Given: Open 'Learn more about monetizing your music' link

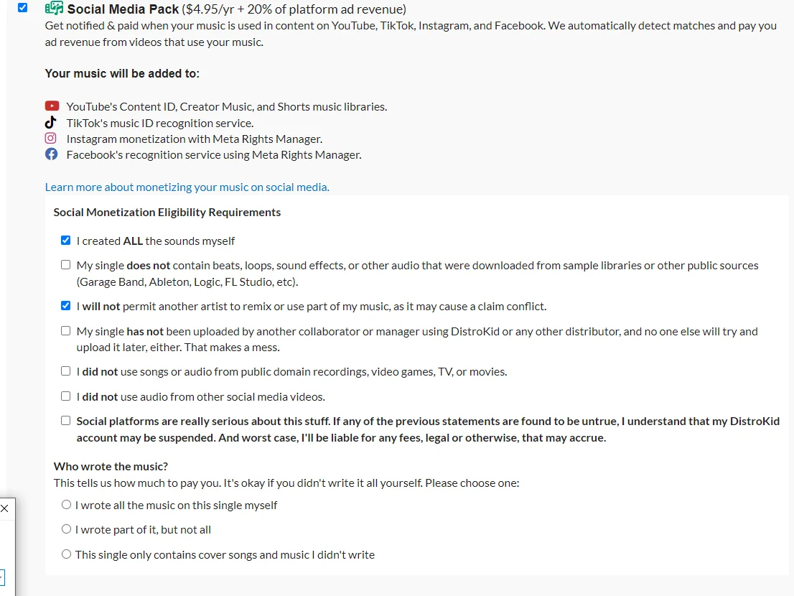Looking at the screenshot, I should pos(187,187).
